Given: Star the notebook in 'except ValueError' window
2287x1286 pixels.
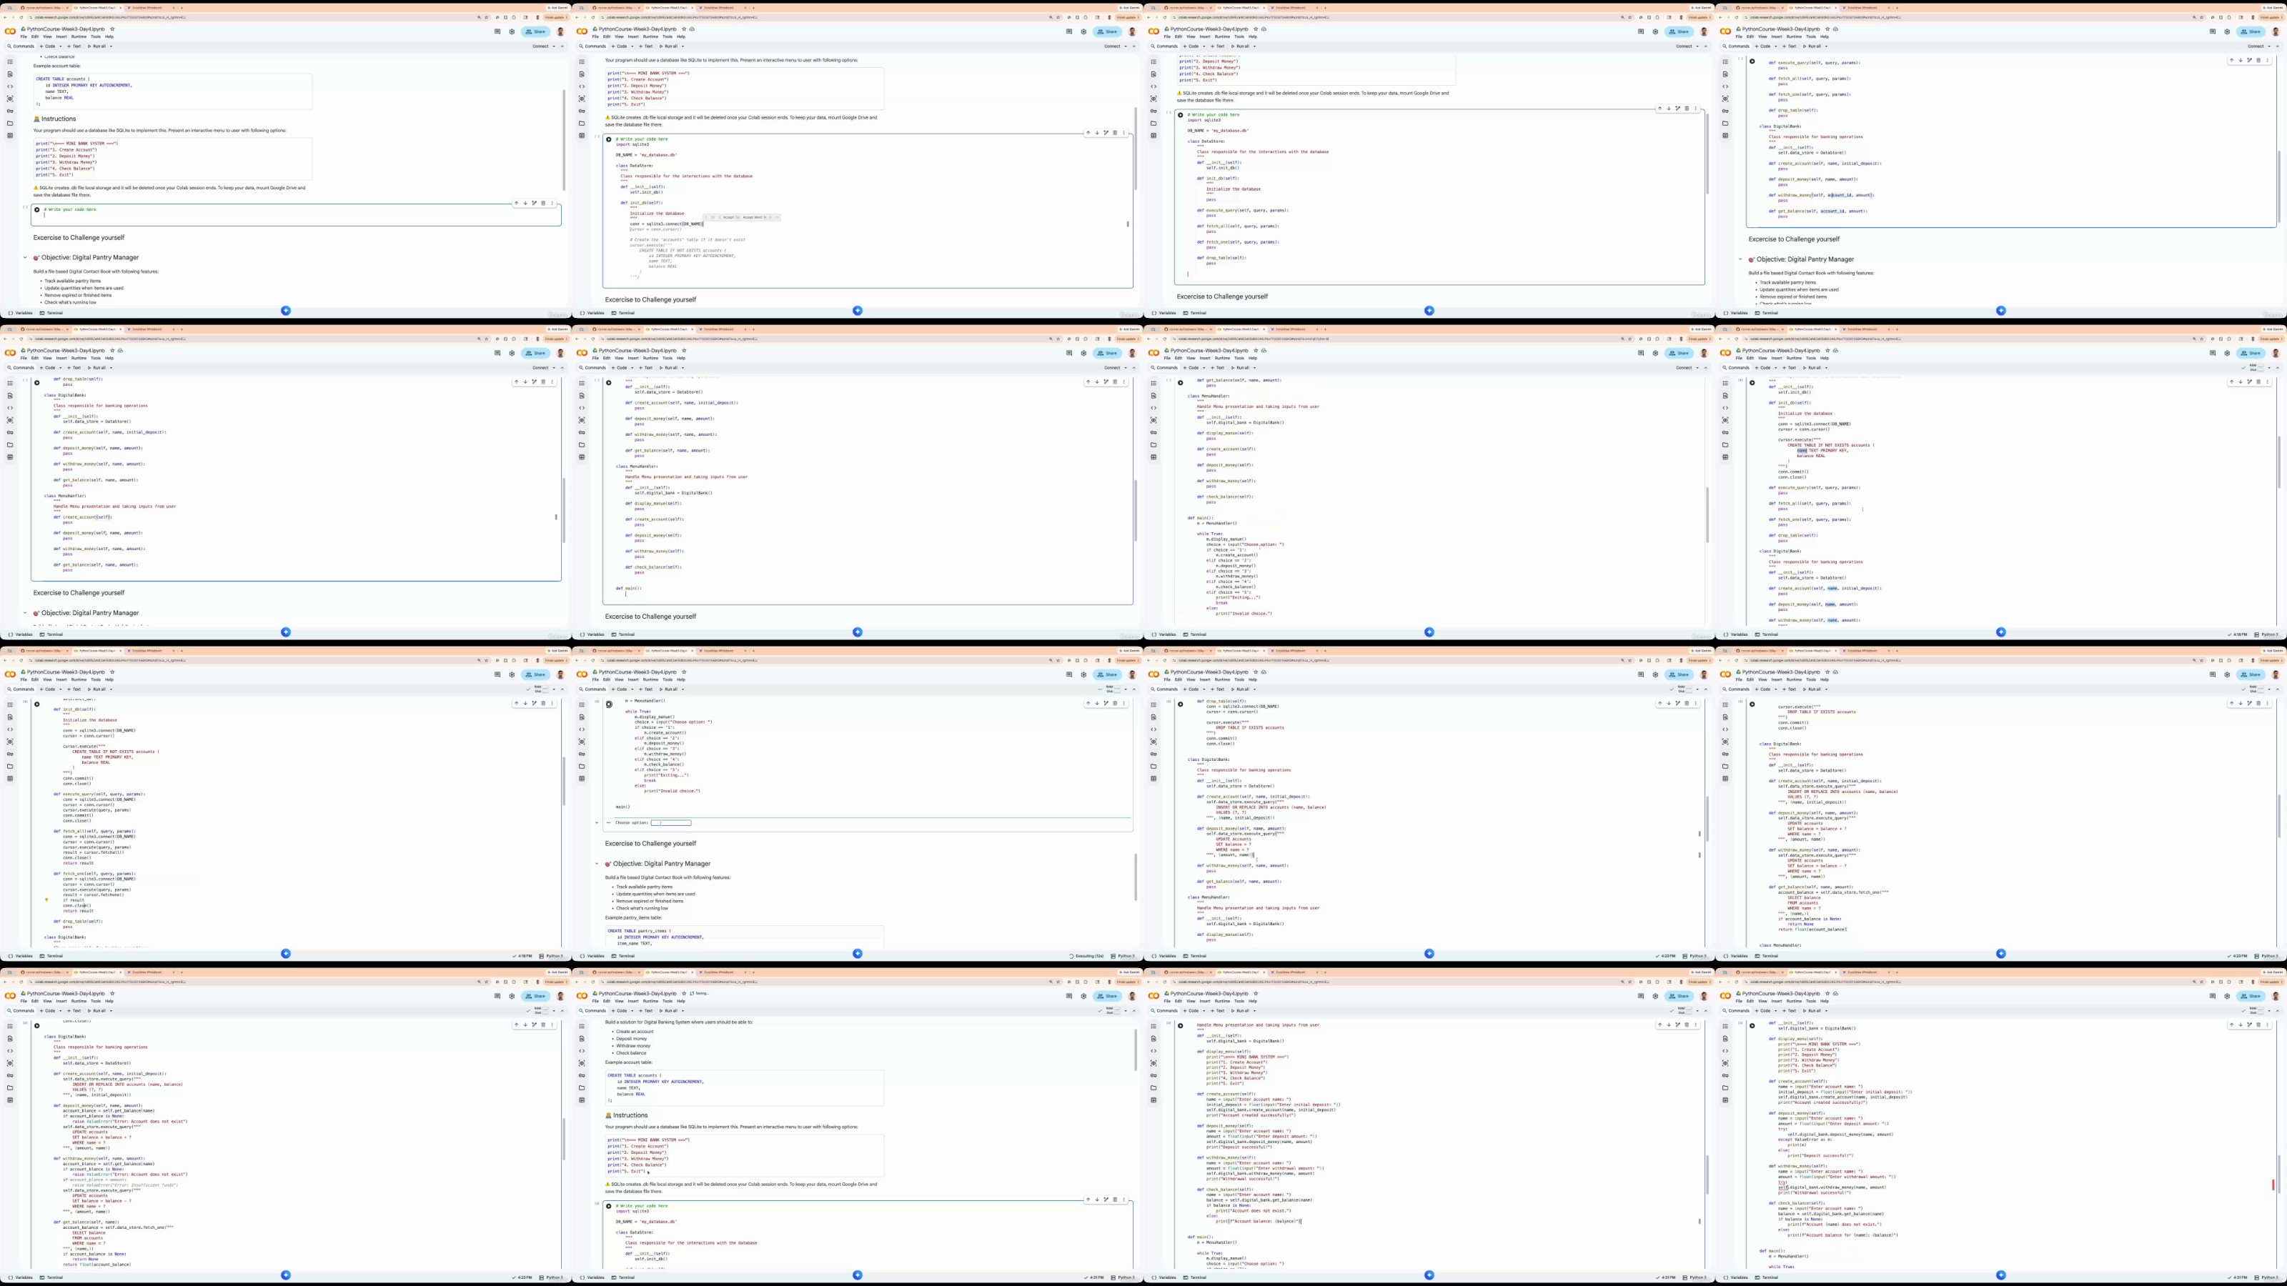Looking at the screenshot, I should 1828,993.
